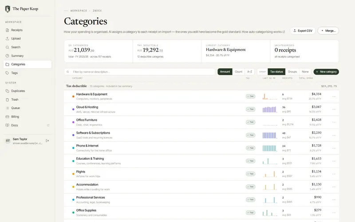Viewport: 355px width, 222px height.
Task: Click the search magnifier icon in filter
Action: [x=68, y=72]
